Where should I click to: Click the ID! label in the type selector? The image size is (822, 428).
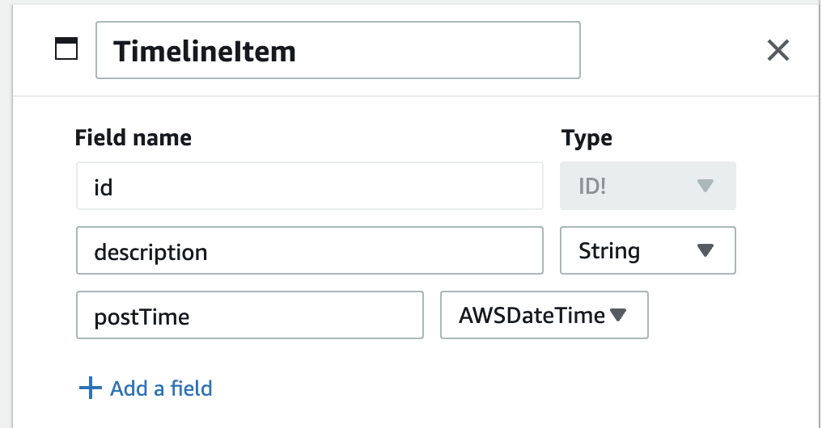point(592,186)
